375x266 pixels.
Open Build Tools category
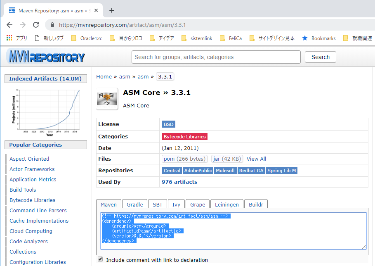[23, 190]
